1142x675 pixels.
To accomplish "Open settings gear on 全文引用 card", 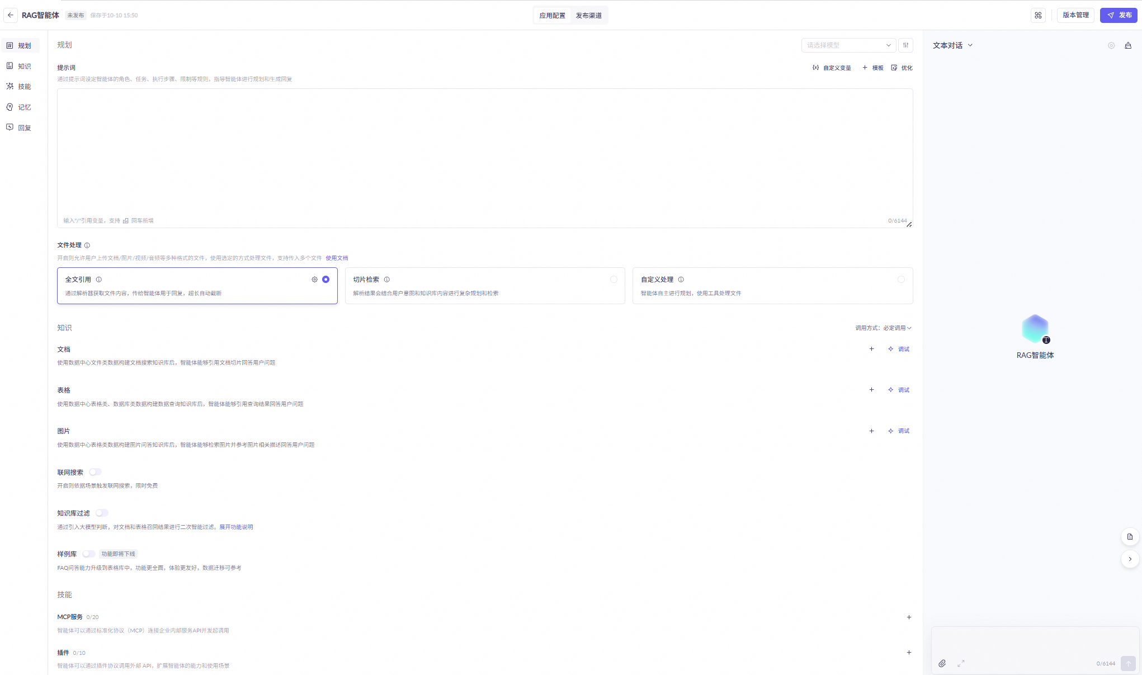I will (314, 280).
